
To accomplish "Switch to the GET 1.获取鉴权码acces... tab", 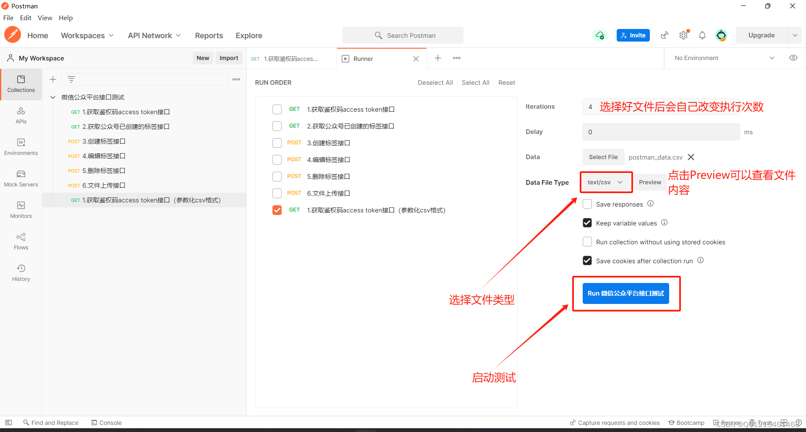I will pyautogui.click(x=292, y=59).
